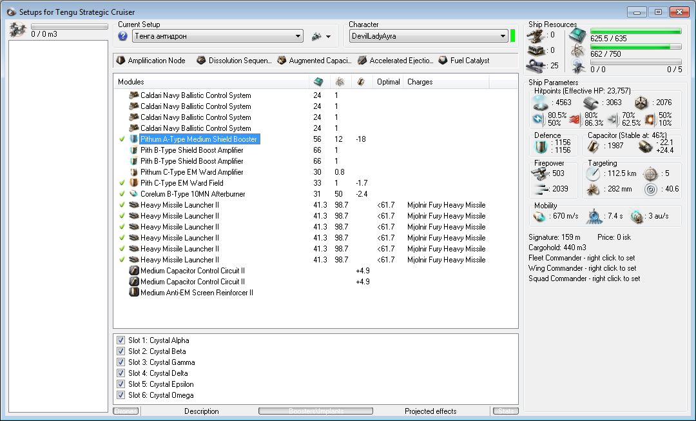
Task: Toggle active checkmark for Corelum B-Type 10MN Afterburner
Action: coord(122,194)
